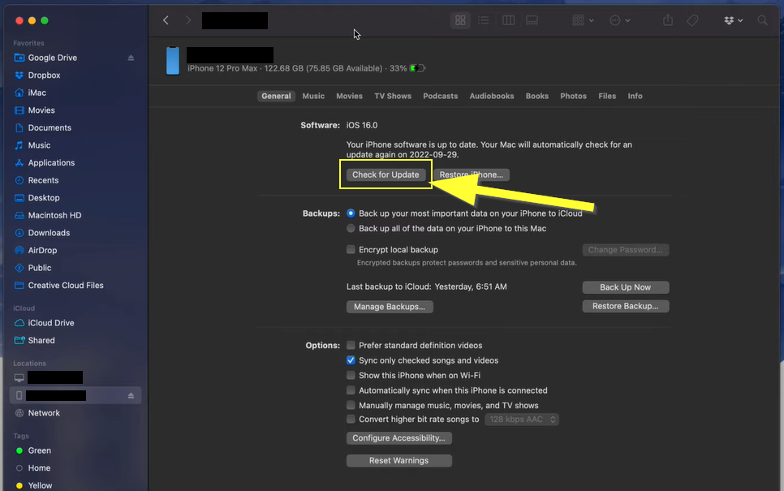
Task: Enable Prefer standard definition videos
Action: point(351,346)
